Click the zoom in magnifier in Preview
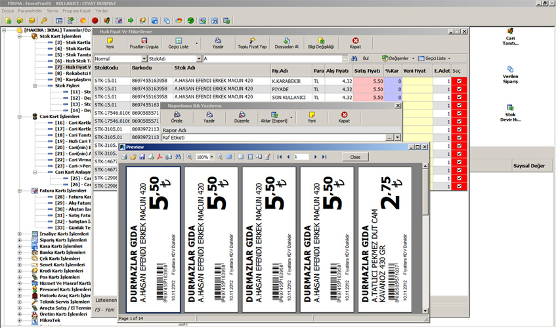Image resolution: width=556 pixels, height=328 pixels. [x=189, y=157]
